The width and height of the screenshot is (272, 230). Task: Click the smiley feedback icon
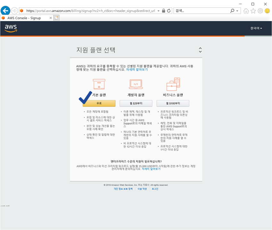click(267, 11)
